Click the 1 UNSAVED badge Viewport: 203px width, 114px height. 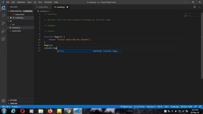28,11
